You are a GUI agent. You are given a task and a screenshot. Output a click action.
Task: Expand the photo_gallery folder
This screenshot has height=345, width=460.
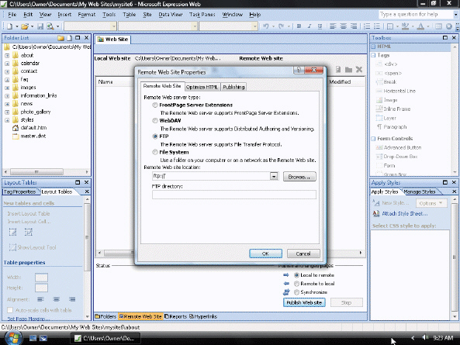(7, 112)
